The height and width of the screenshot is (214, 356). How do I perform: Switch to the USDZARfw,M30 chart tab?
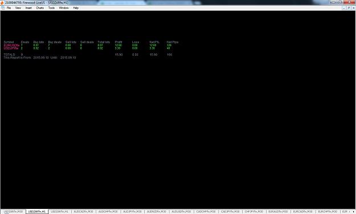13,212
